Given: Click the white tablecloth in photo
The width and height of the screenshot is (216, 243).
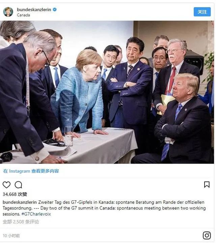Looking at the screenshot, I should click(99, 146).
